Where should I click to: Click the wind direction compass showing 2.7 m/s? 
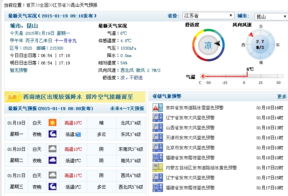pyautogui.click(x=260, y=44)
